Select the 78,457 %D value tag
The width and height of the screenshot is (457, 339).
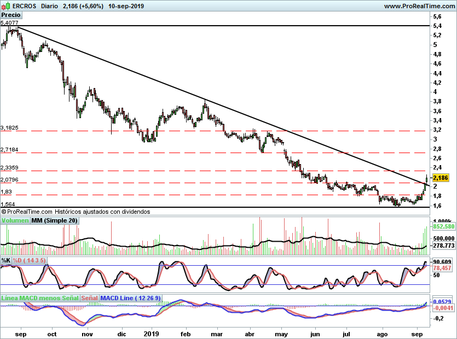point(442,268)
